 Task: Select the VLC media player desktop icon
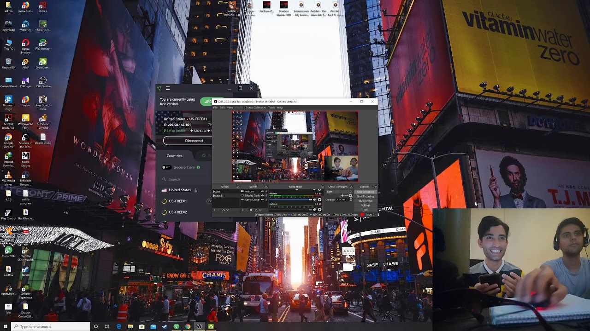pyautogui.click(x=8, y=177)
